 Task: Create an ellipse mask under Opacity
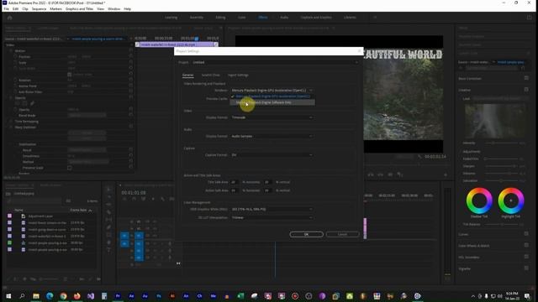pyautogui.click(x=17, y=103)
